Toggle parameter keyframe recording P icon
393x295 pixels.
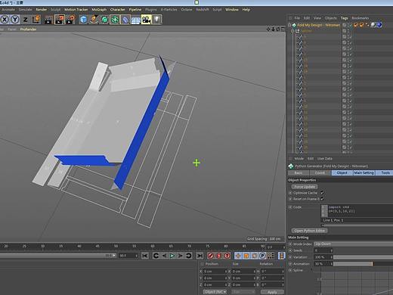tap(262, 256)
